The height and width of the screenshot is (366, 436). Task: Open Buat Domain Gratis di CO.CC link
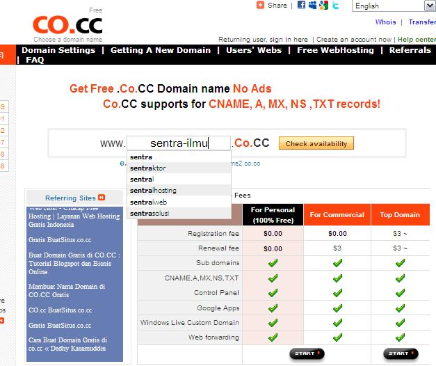(x=74, y=263)
